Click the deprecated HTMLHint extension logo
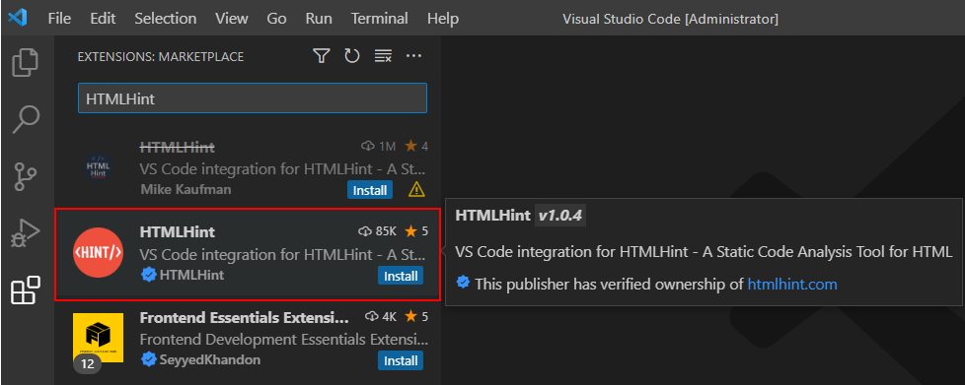 pos(98,168)
